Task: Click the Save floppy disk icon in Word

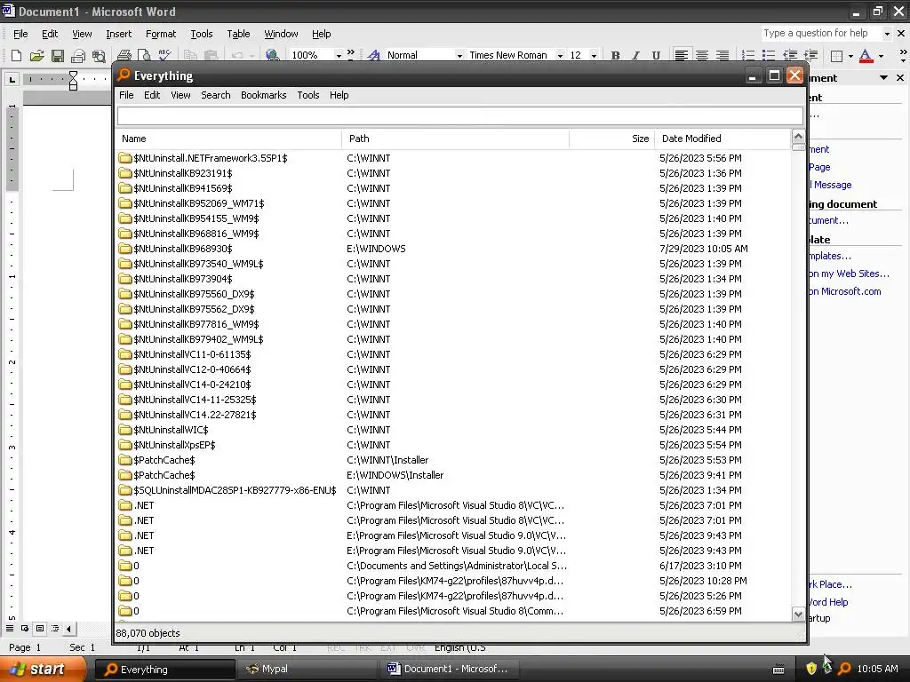Action: coord(58,55)
